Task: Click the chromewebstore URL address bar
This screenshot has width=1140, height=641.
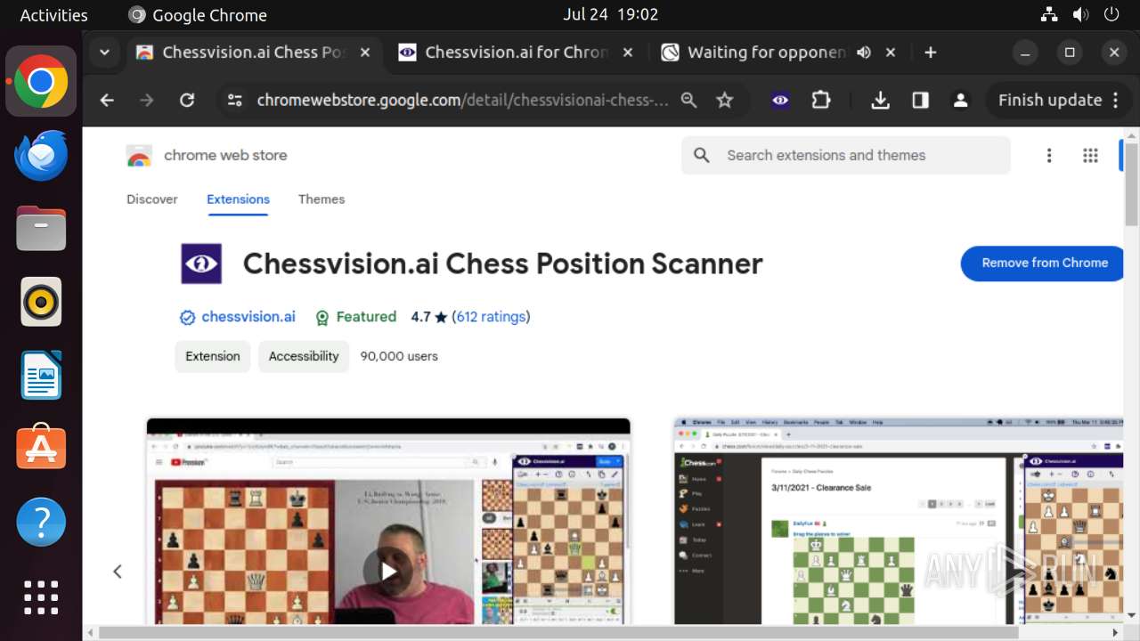Action: pyautogui.click(x=462, y=101)
